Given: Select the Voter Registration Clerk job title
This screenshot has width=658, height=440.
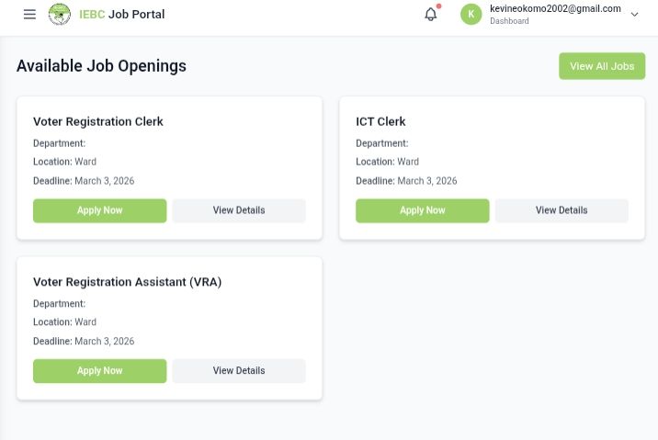Looking at the screenshot, I should click(98, 121).
